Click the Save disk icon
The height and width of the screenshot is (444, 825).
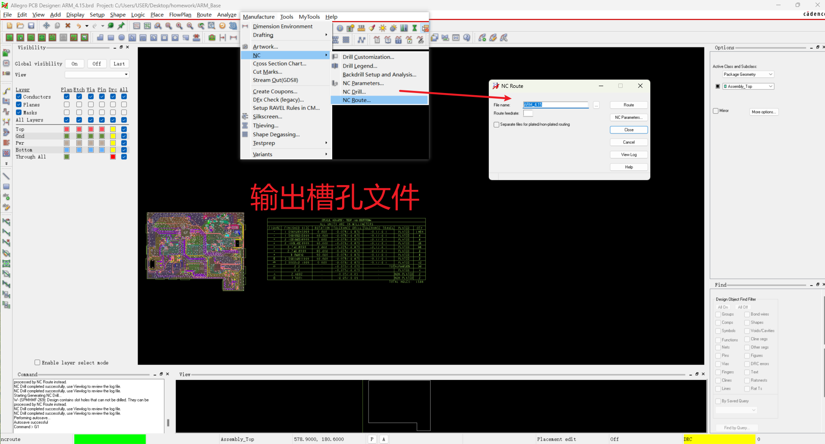pyautogui.click(x=31, y=26)
